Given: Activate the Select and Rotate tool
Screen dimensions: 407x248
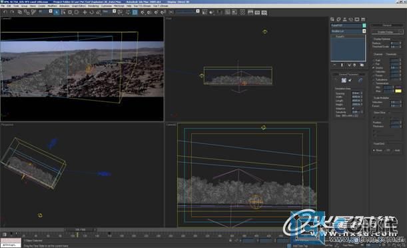Looking at the screenshot, I should pos(91,12).
